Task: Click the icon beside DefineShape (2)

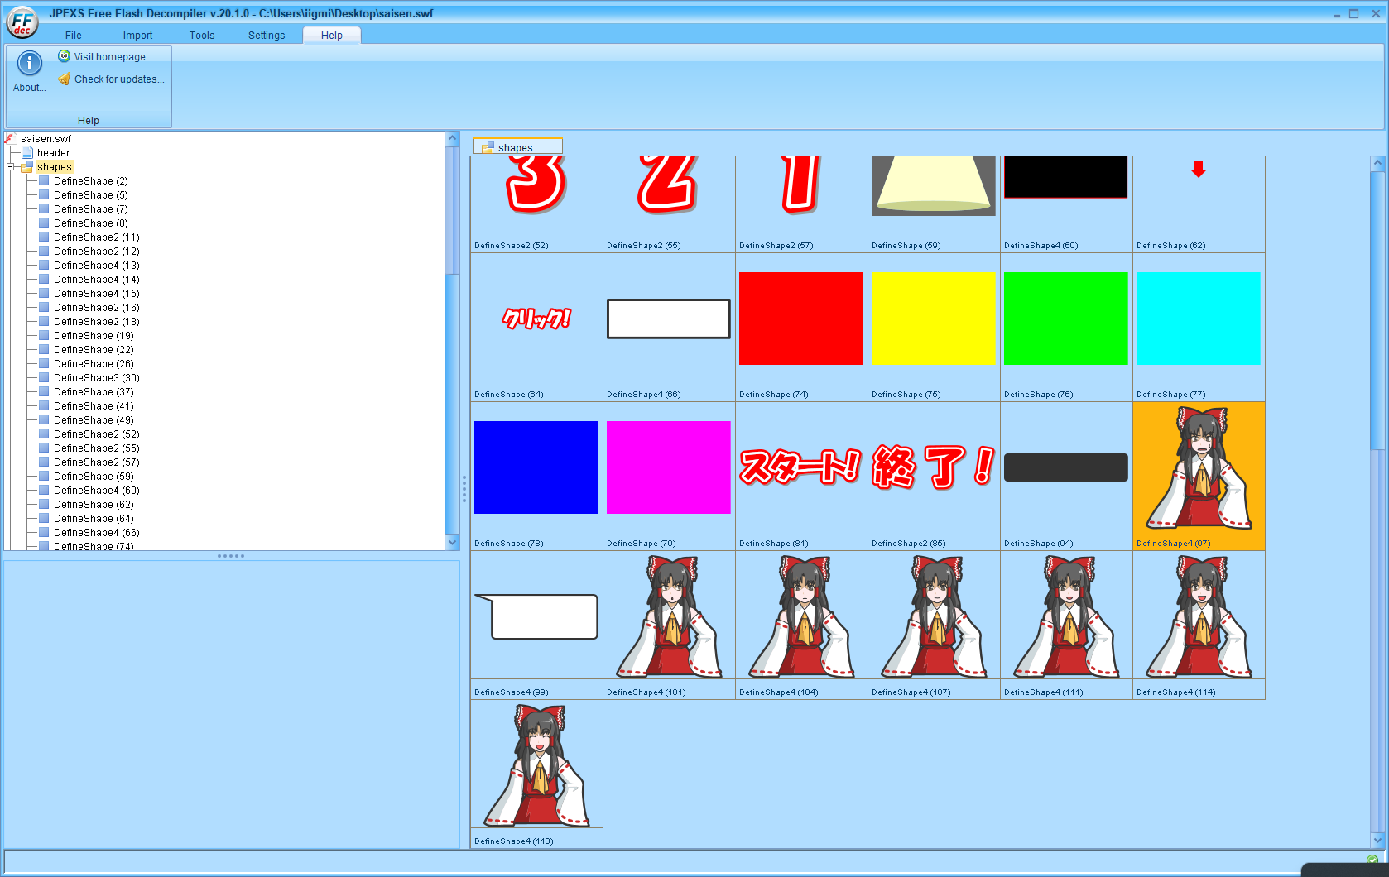Action: click(x=44, y=181)
